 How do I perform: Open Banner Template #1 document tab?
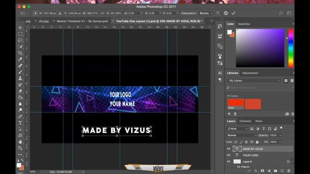tap(82, 21)
